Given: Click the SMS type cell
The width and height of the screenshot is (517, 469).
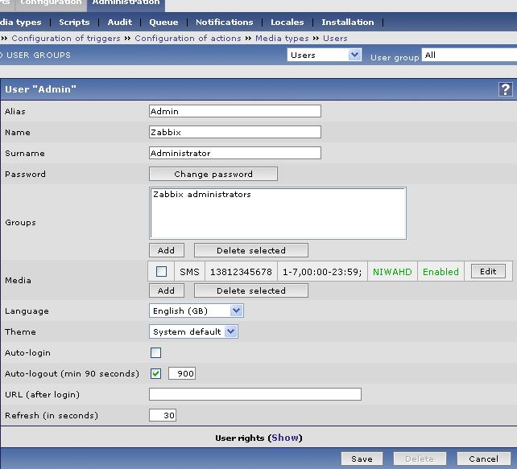Looking at the screenshot, I should tap(189, 272).
